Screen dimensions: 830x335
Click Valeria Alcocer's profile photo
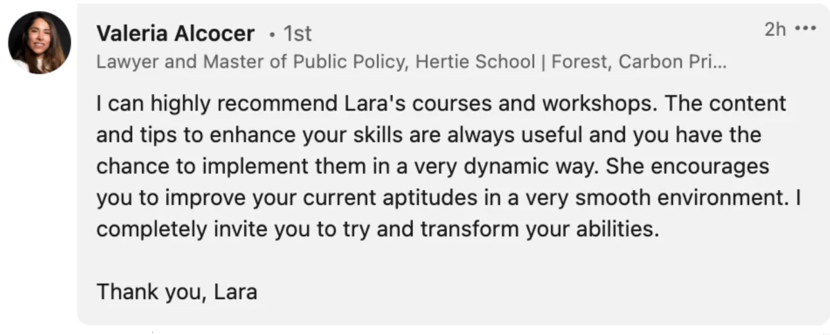(39, 43)
